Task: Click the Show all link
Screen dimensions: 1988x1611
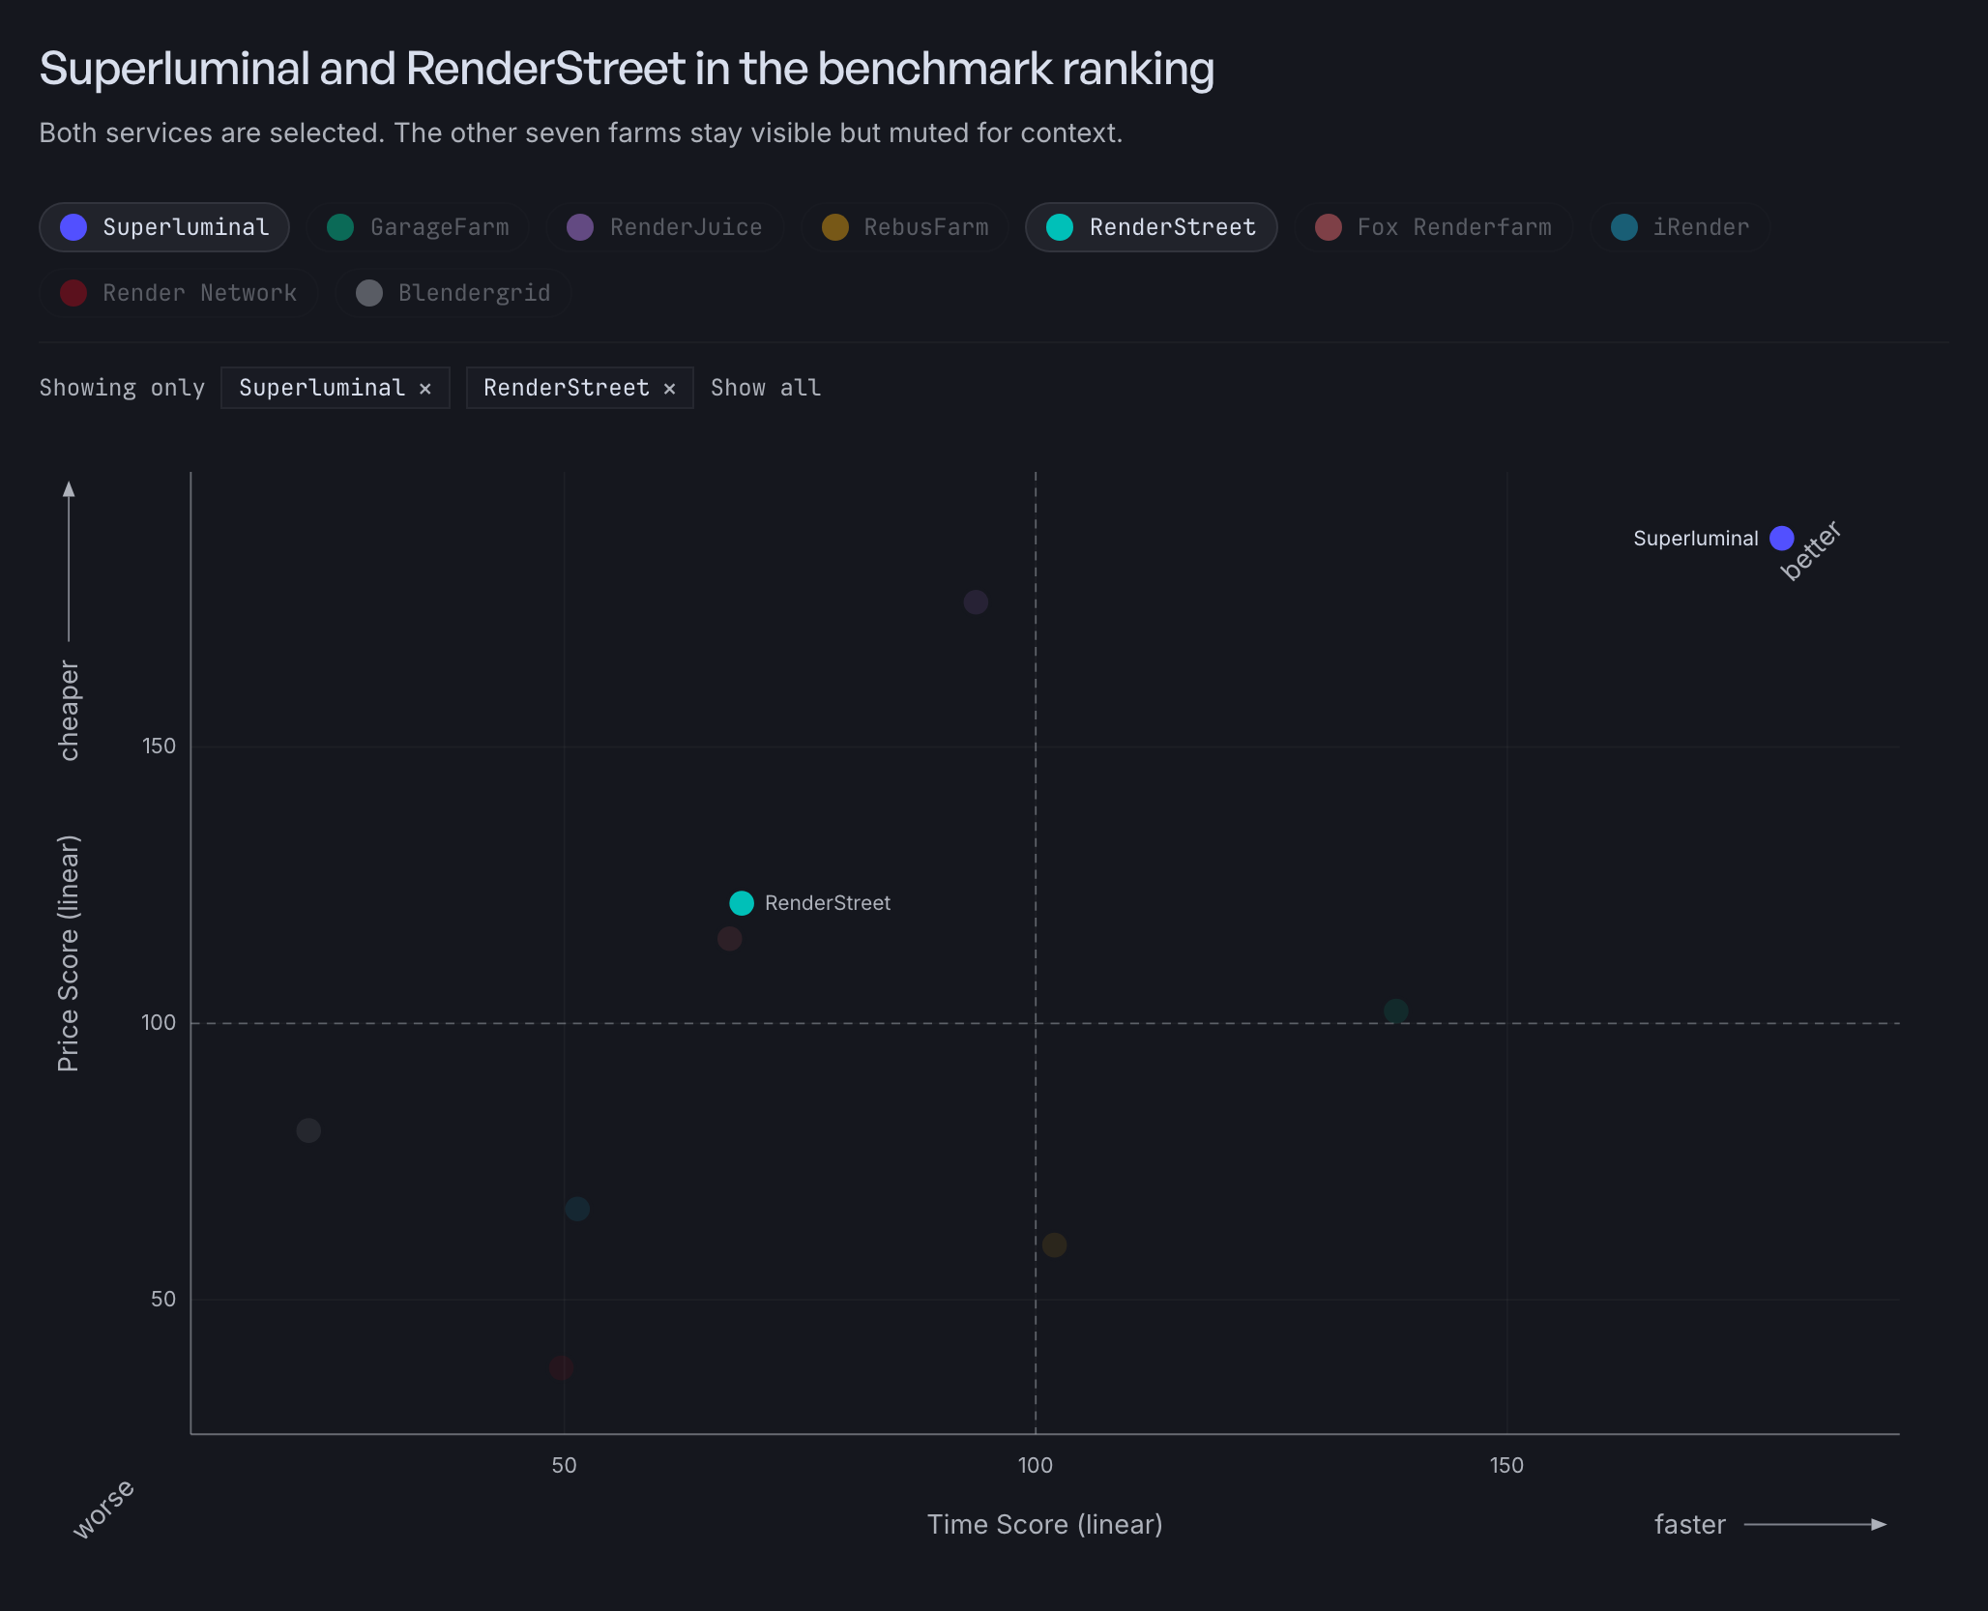Action: [766, 388]
